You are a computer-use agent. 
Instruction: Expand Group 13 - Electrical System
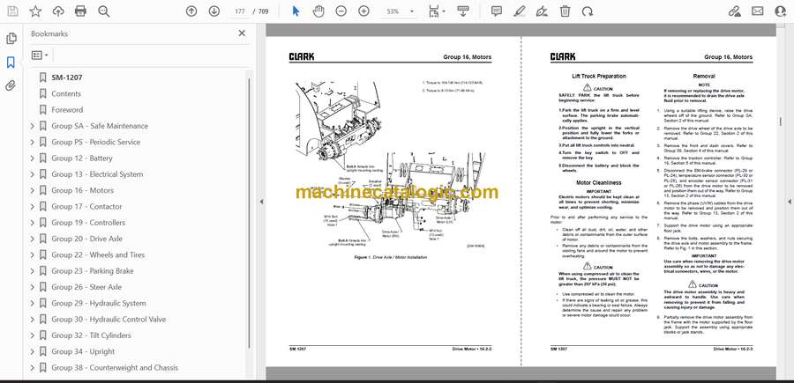[33, 174]
